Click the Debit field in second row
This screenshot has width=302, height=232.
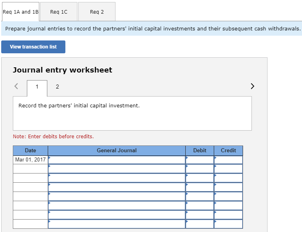(200, 169)
